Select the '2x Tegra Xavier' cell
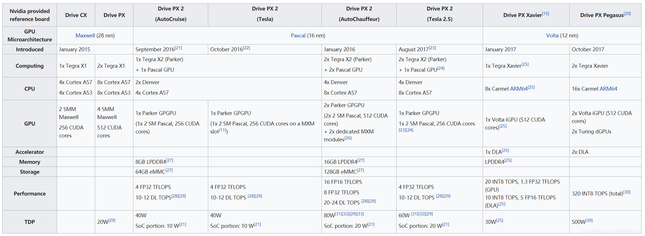The image size is (645, 236). coord(605,66)
